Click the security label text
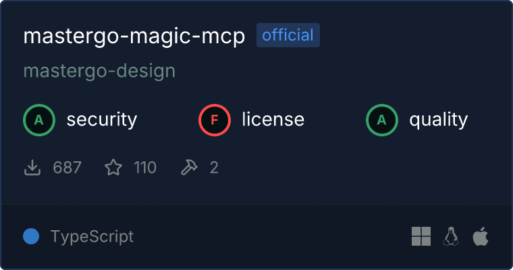Viewport: 513px width, 270px height. point(102,119)
